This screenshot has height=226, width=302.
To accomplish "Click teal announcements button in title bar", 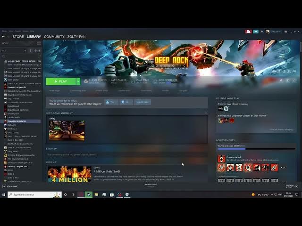I will [256, 32].
